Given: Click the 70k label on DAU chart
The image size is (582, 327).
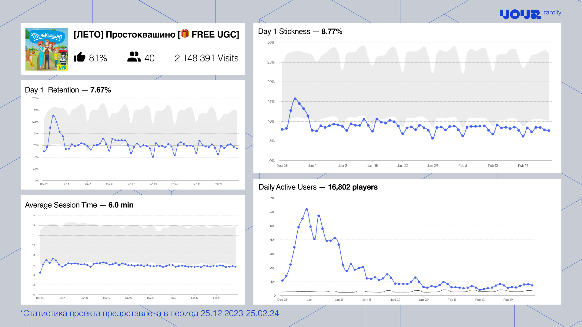Looking at the screenshot, I should coord(273,198).
